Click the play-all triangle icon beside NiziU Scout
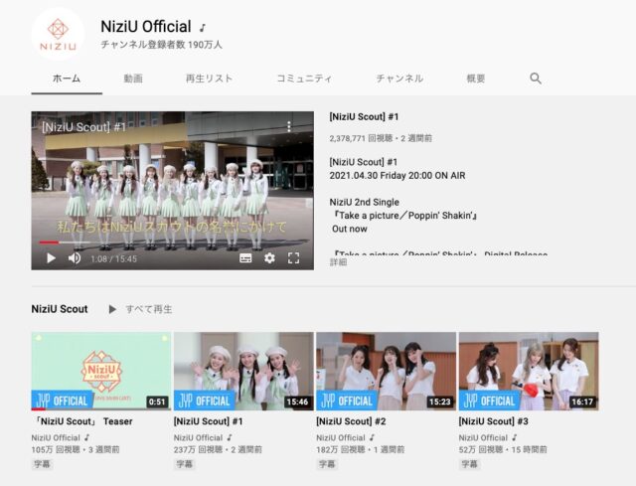Screen dimensions: 636x486 (112, 309)
